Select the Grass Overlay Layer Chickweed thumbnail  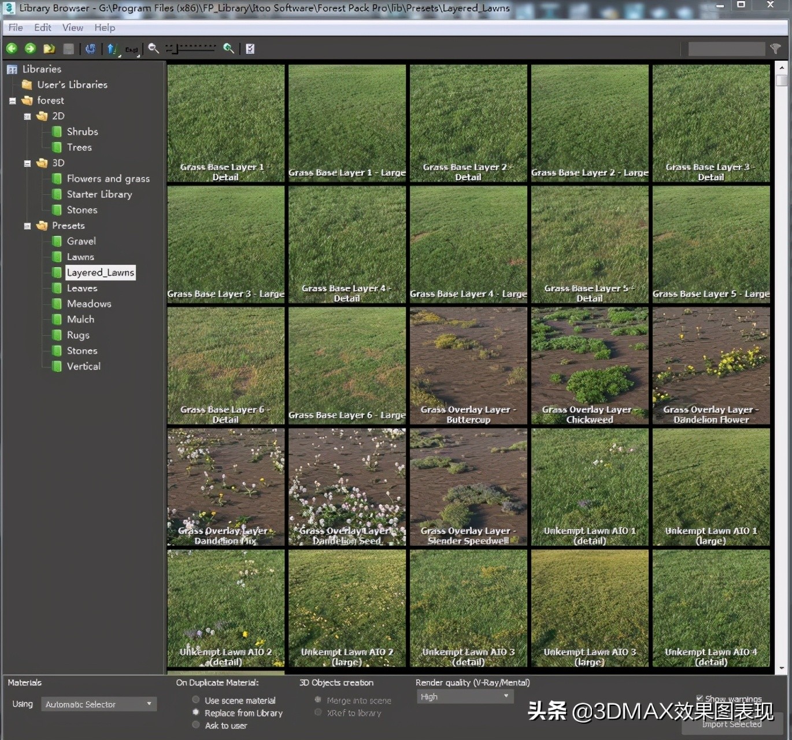click(x=590, y=365)
